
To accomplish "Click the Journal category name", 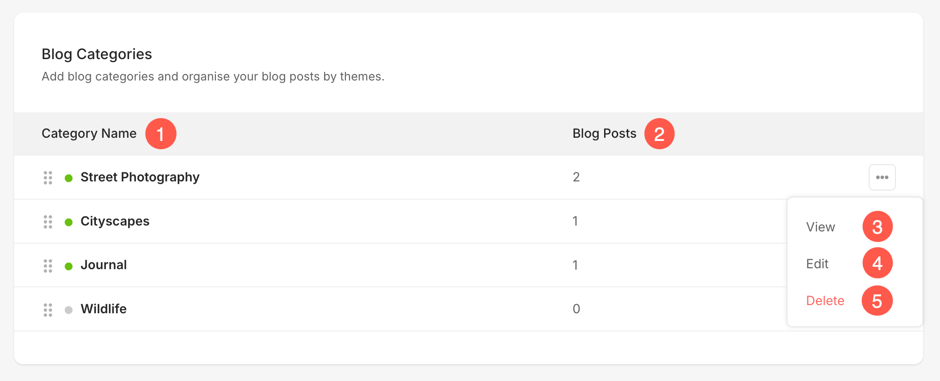I will click(104, 265).
